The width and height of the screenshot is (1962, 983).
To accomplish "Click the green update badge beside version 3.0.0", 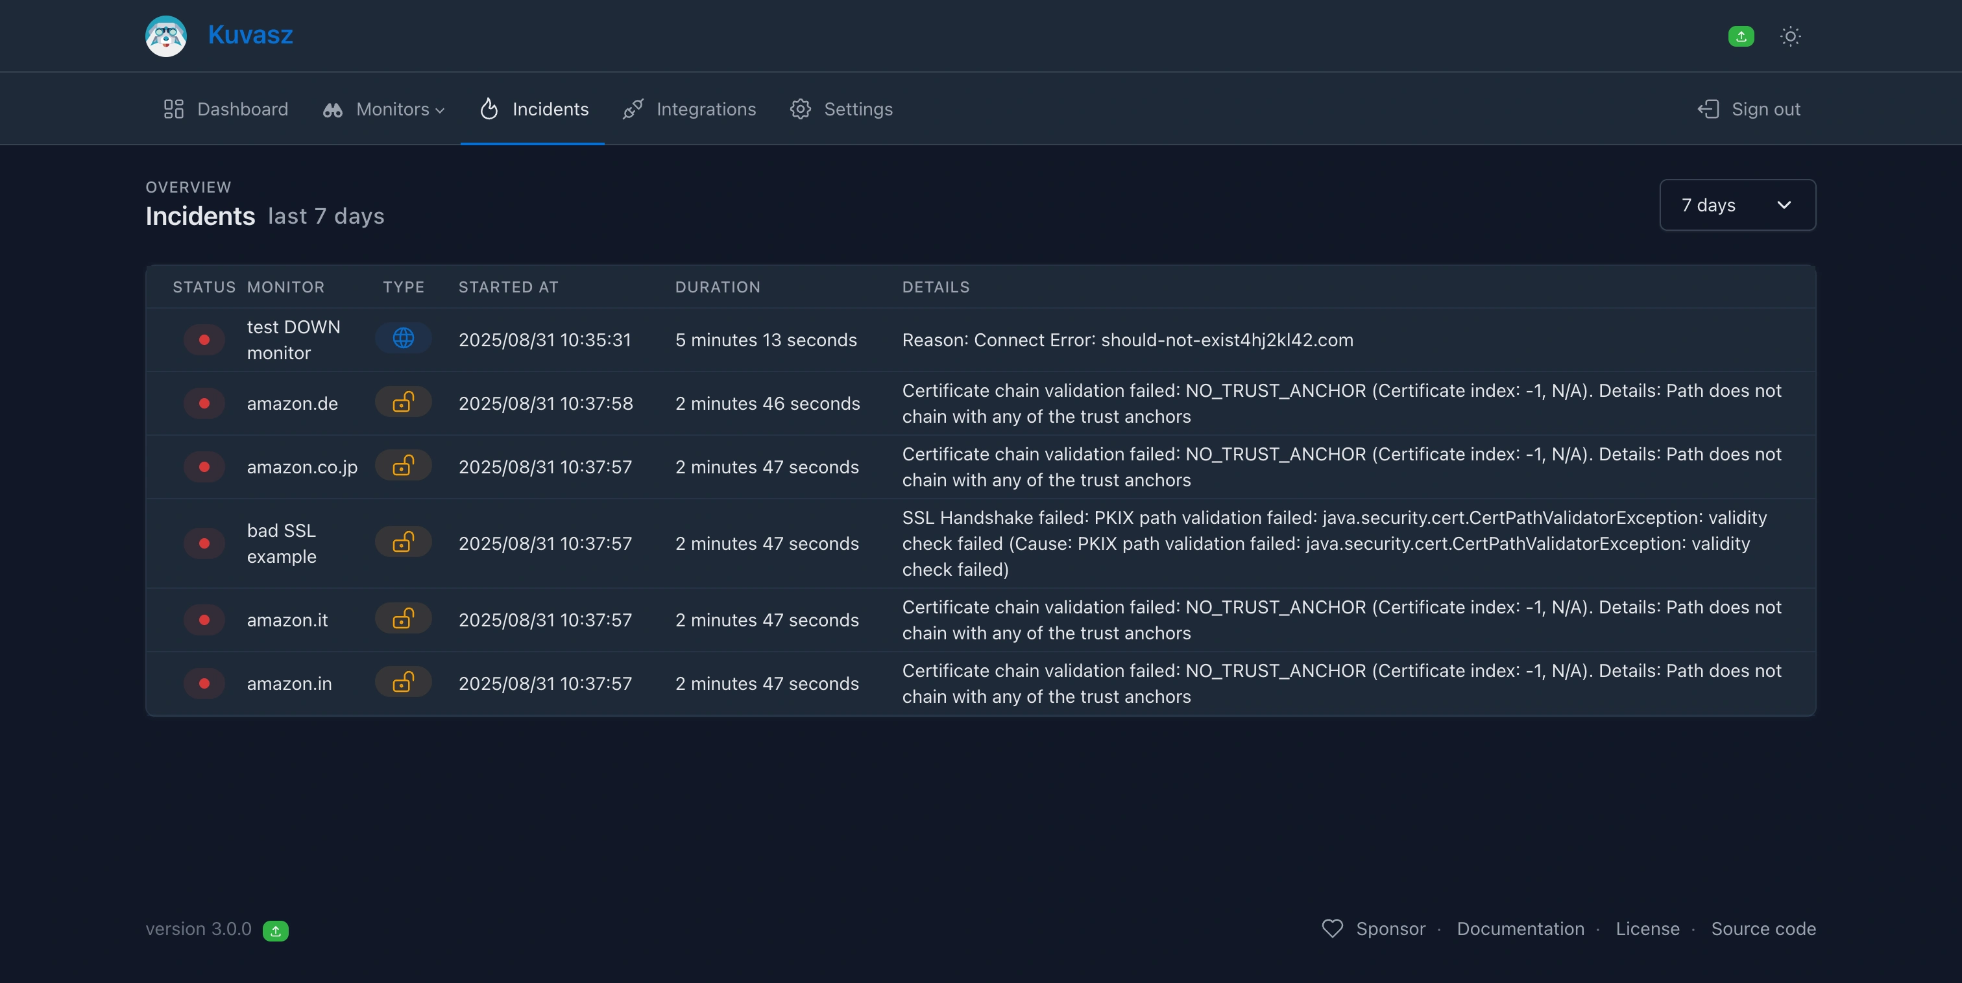I will click(275, 930).
